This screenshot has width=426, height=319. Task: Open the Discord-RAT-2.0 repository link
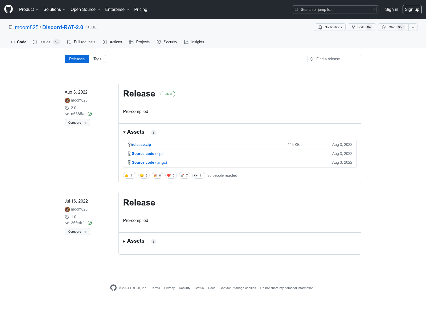[63, 27]
